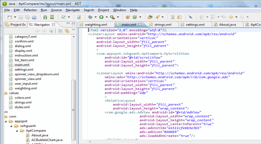Collapse the appspot folder
This screenshot has height=144, width=261.
coord(6,121)
